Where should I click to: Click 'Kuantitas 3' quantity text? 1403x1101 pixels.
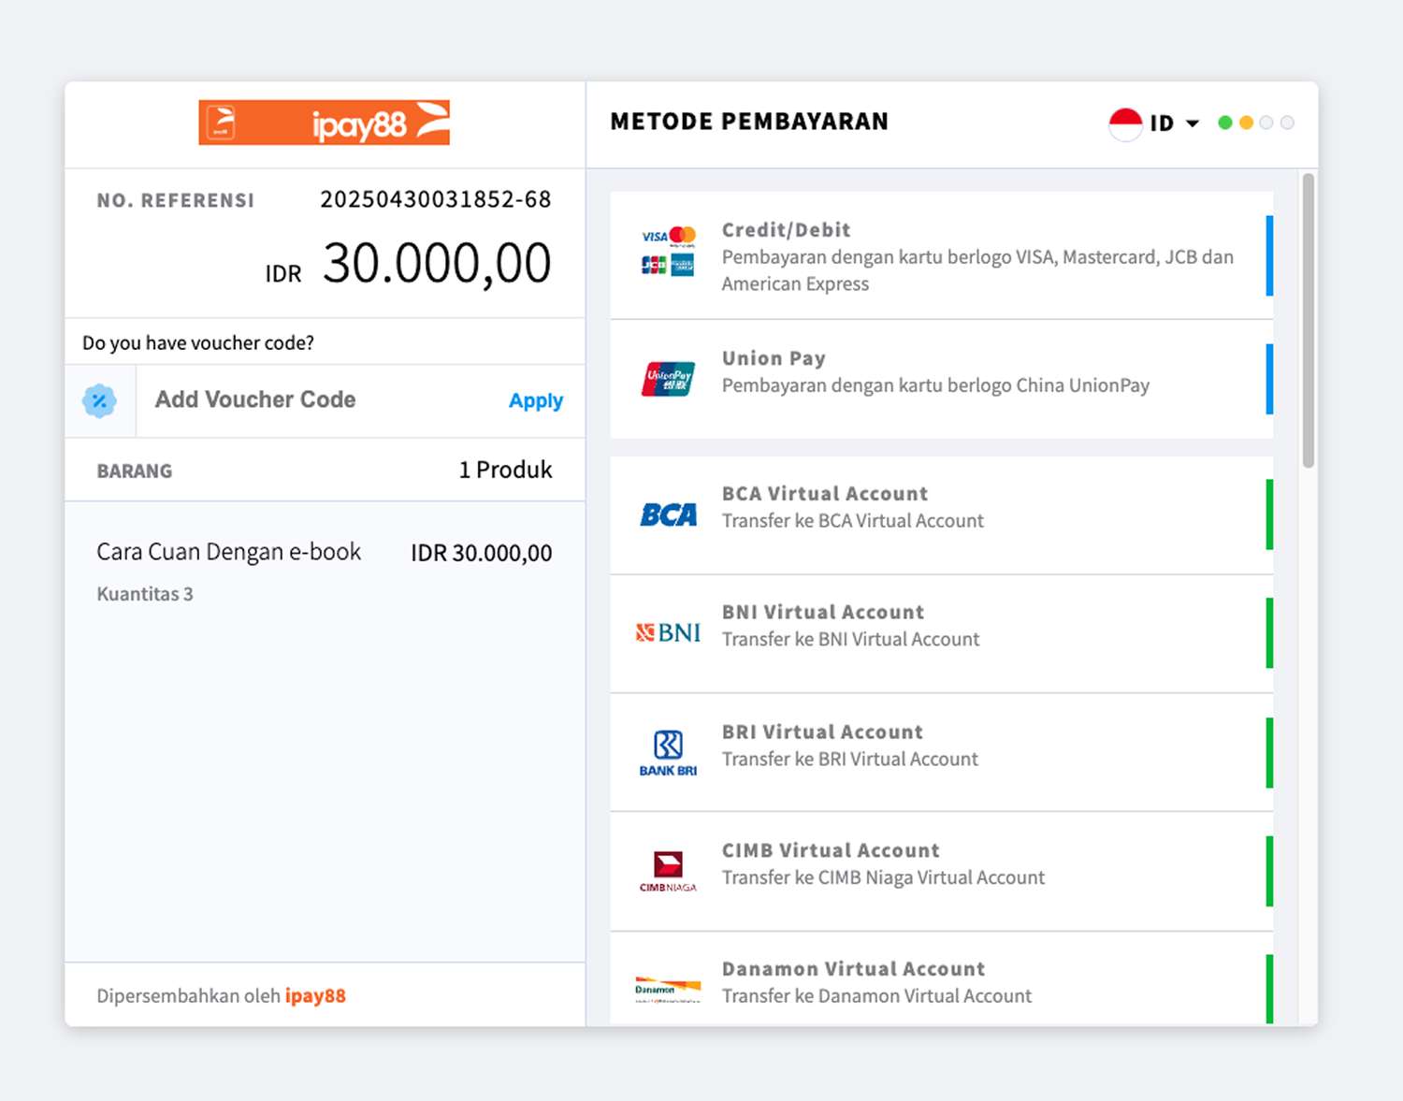pos(145,594)
